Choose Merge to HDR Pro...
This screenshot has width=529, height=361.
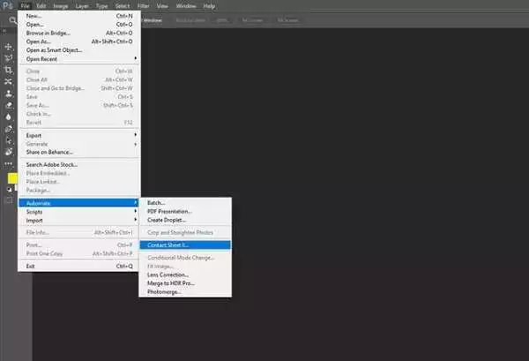185,283
